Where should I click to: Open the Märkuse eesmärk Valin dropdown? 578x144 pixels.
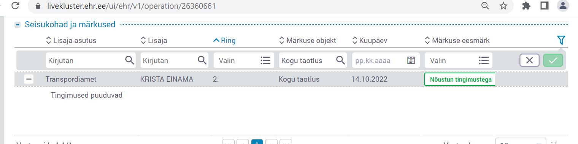(x=458, y=60)
